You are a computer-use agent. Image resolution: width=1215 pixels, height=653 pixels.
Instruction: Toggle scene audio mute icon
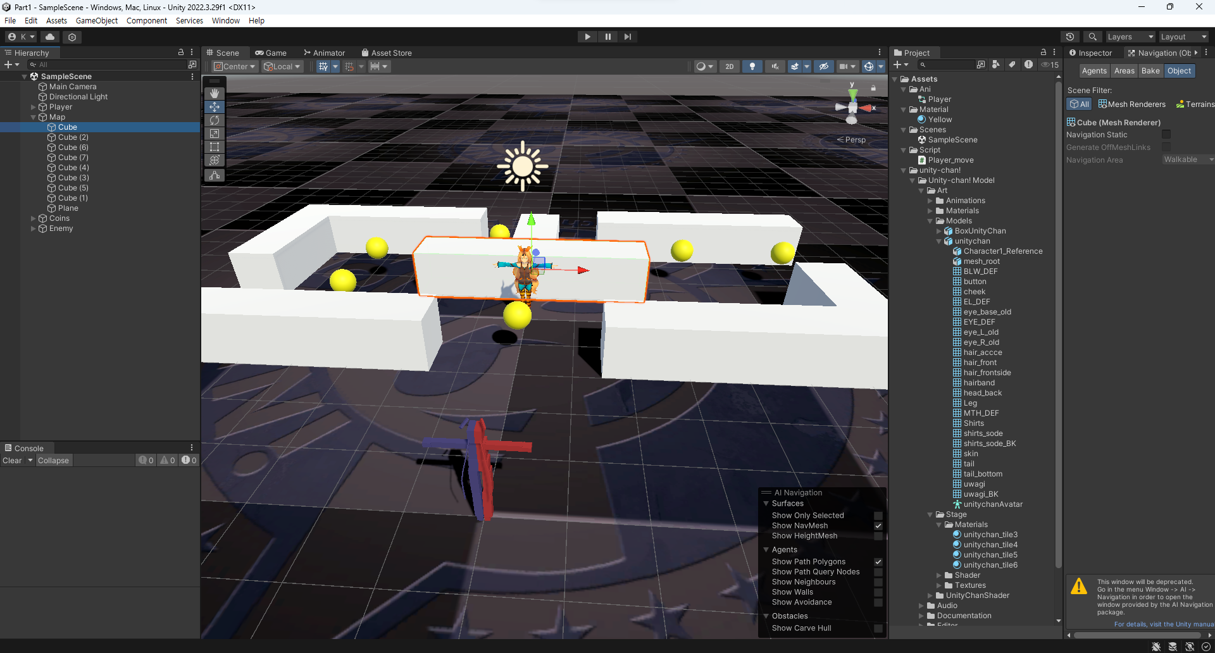tap(775, 66)
